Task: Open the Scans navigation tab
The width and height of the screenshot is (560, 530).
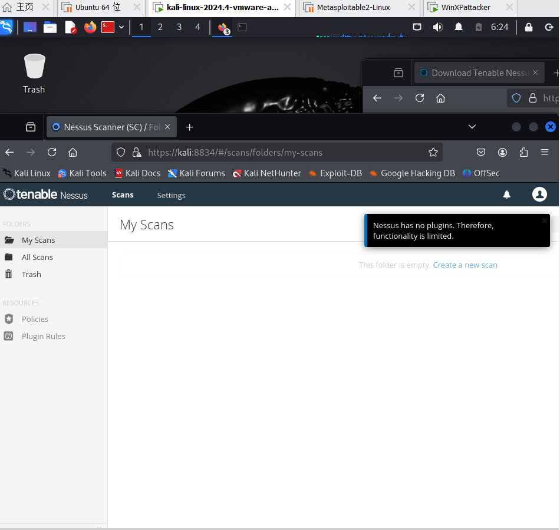Action: 123,195
